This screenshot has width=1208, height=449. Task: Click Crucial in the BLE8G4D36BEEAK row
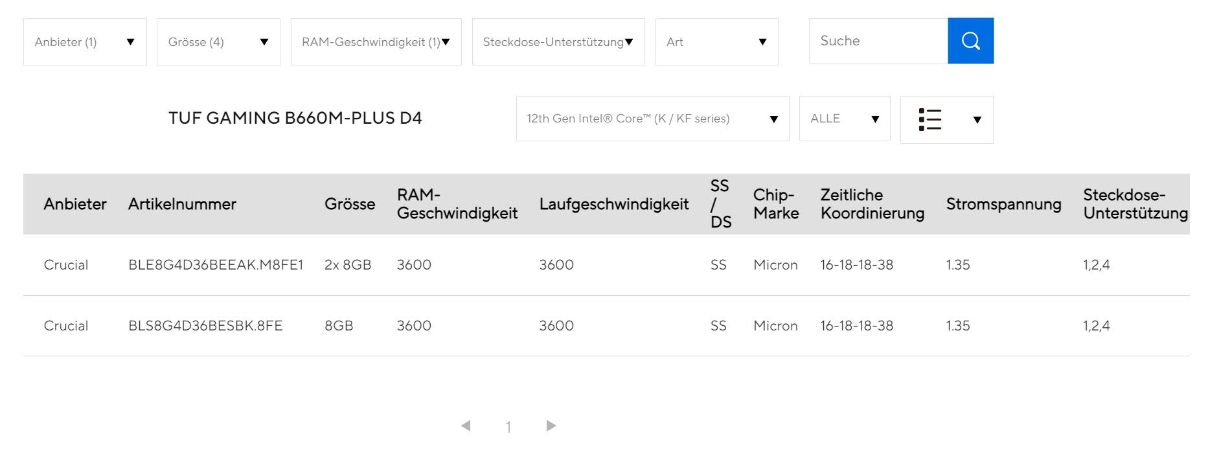(x=66, y=265)
